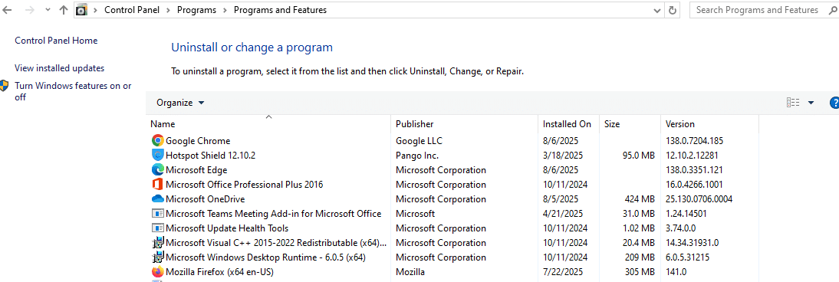The width and height of the screenshot is (839, 282).
Task: Click the Microsoft Edge icon
Action: tap(157, 169)
